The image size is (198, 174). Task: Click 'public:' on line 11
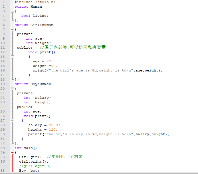coord(25,48)
